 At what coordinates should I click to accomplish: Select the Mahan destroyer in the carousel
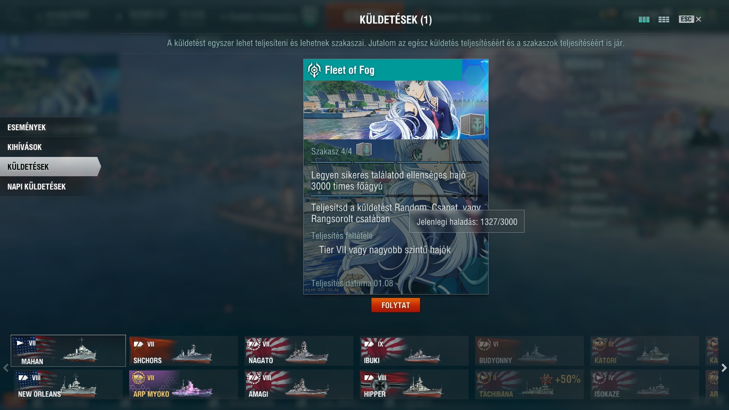[68, 351]
